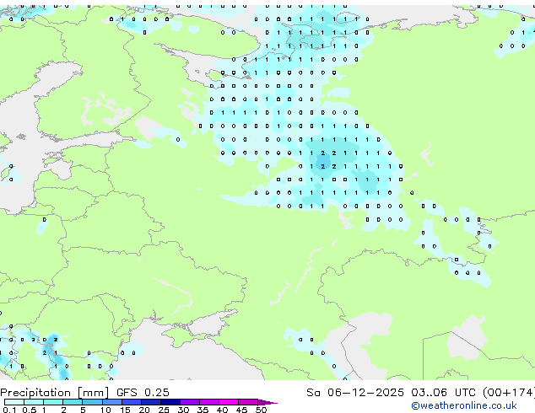This screenshot has width=535, height=413.
Task: Choose the legend swatch between 2 and 5
Action: (x=73, y=402)
